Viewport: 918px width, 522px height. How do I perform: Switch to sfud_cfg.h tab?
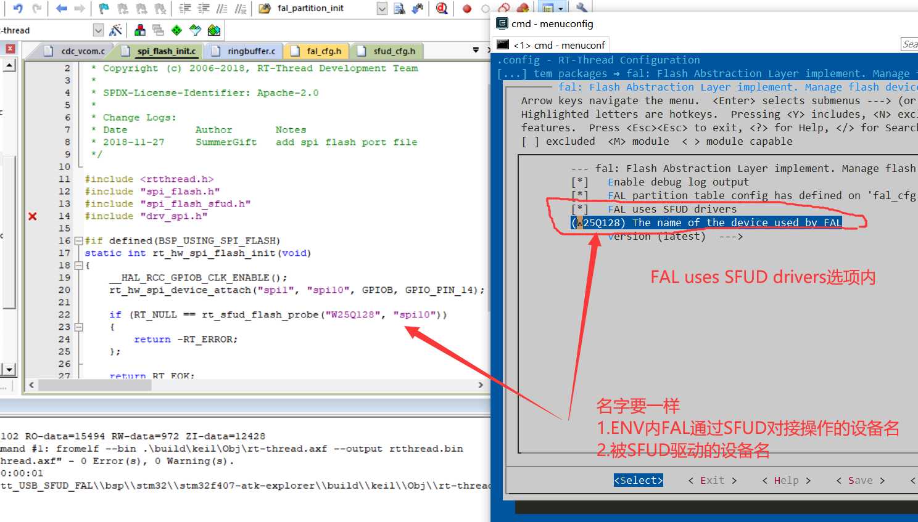pos(387,51)
